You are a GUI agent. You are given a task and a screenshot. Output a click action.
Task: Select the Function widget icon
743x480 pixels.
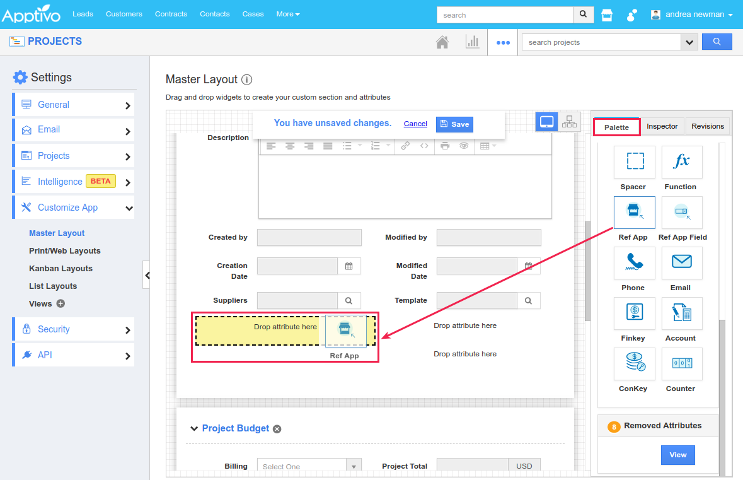tap(681, 162)
